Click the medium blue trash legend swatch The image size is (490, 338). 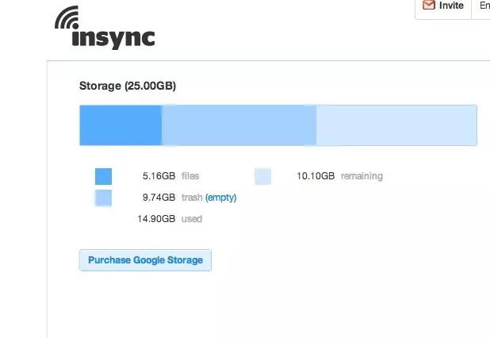[x=103, y=198]
